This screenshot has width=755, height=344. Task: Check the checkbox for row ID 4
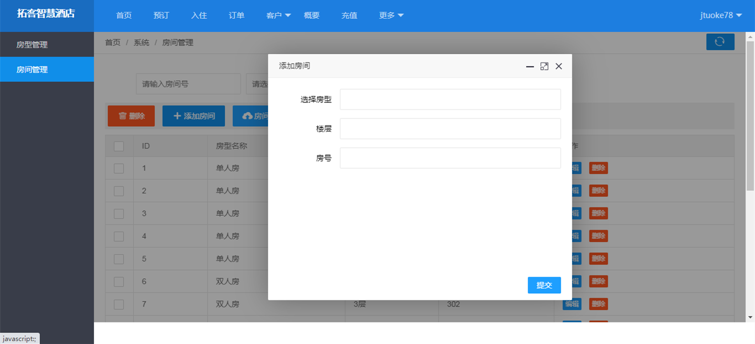pyautogui.click(x=119, y=236)
